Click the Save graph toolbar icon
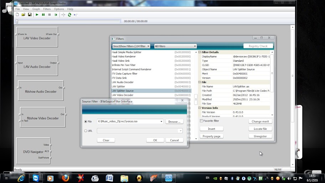The height and width of the screenshot is (183, 325). click(30, 15)
